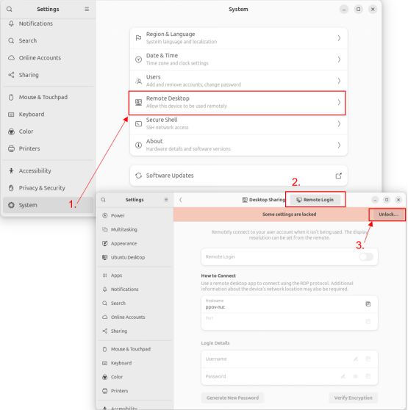Copy the Username value
This screenshot has height=410, width=408.
click(x=368, y=359)
